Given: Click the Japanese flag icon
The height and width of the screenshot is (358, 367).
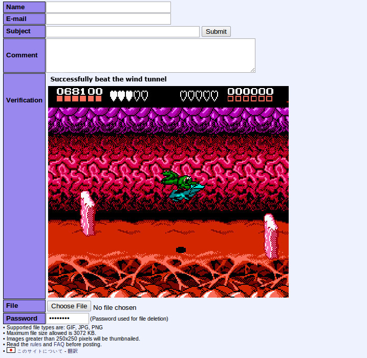Looking at the screenshot, I should pos(11,350).
